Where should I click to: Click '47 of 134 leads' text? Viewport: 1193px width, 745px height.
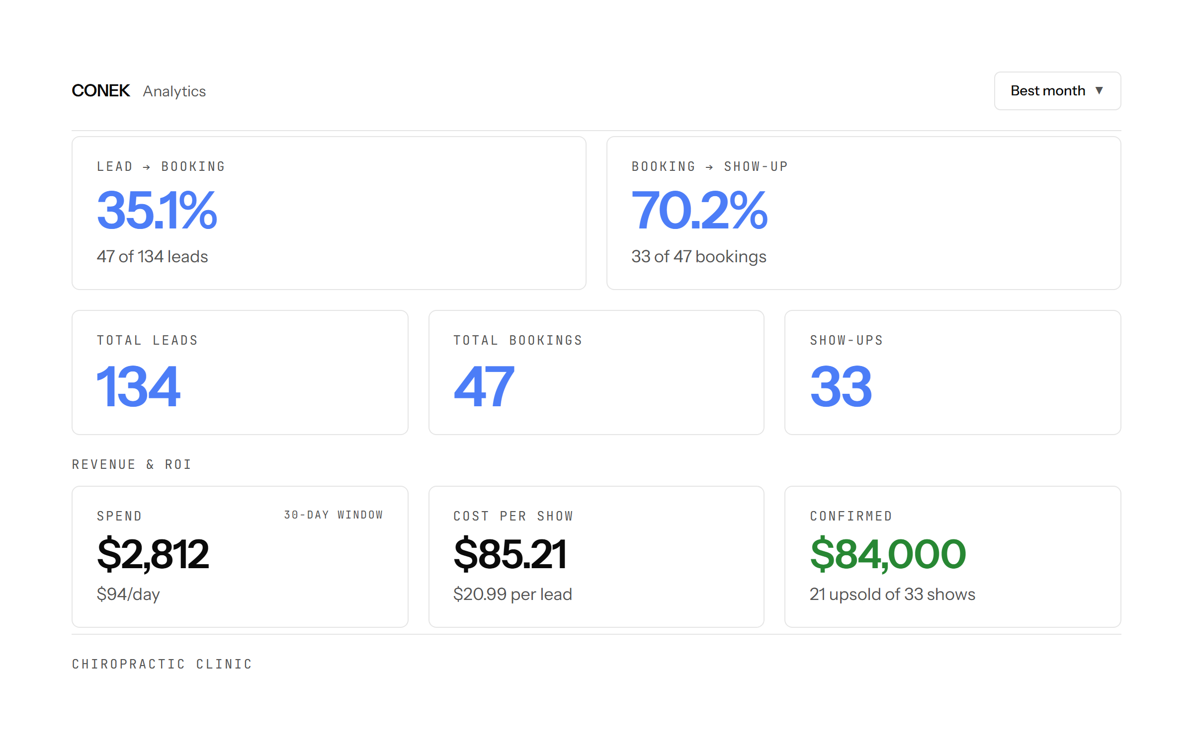tap(152, 256)
